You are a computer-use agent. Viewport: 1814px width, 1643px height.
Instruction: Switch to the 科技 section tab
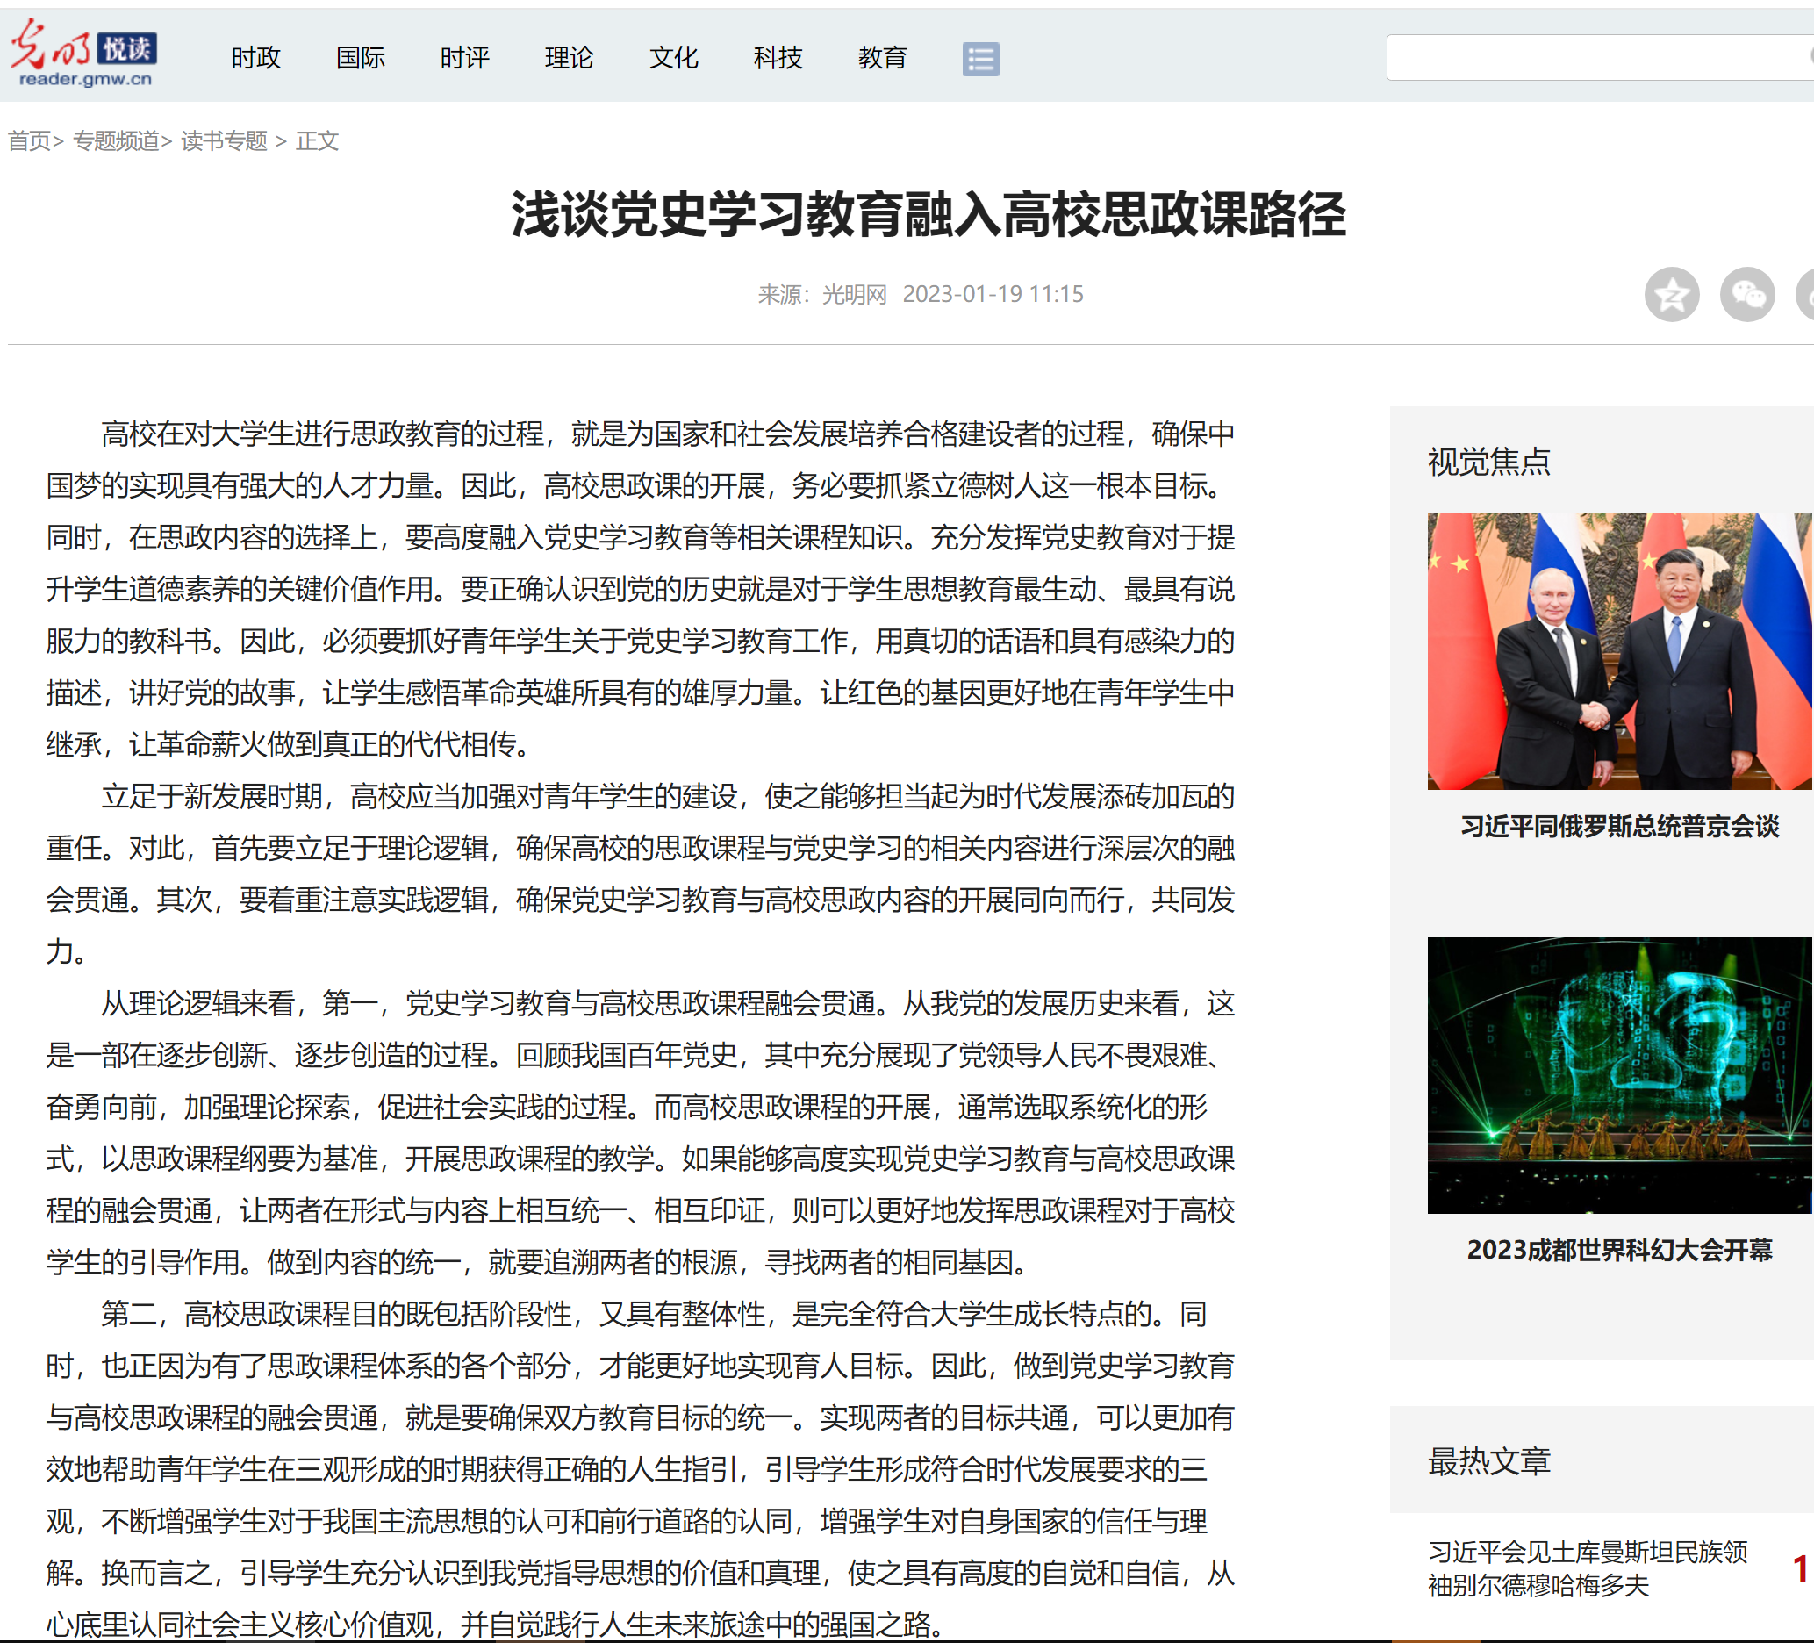click(x=778, y=58)
